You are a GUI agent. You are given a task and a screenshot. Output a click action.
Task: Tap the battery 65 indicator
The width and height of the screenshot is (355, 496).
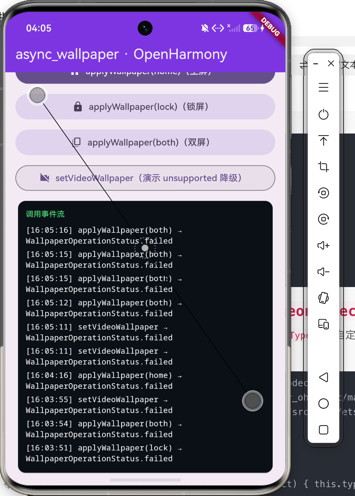coord(251,28)
